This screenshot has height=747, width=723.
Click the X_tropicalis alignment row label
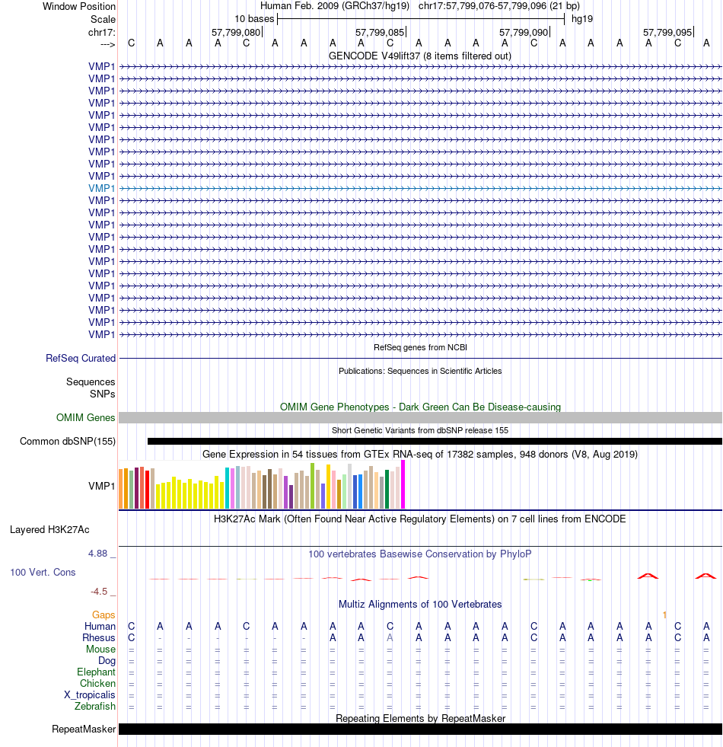coord(90,695)
